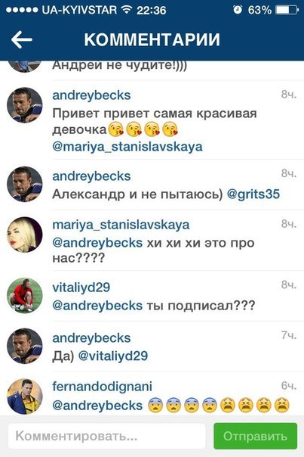Open the Wi-Fi status icon

coord(127,10)
